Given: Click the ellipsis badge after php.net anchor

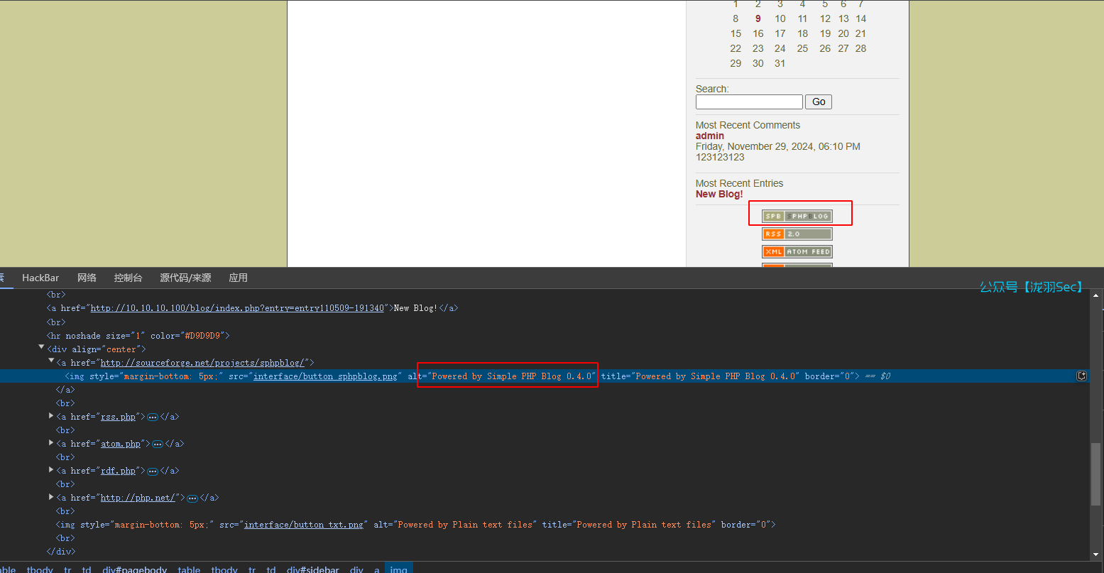Looking at the screenshot, I should coord(192,498).
